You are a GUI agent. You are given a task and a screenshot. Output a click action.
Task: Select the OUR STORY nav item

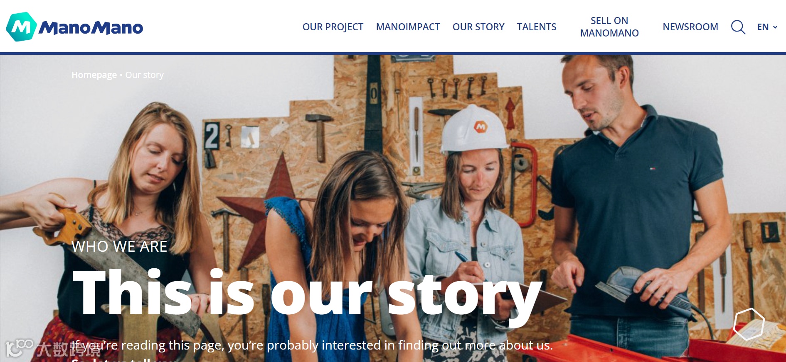[x=478, y=27]
